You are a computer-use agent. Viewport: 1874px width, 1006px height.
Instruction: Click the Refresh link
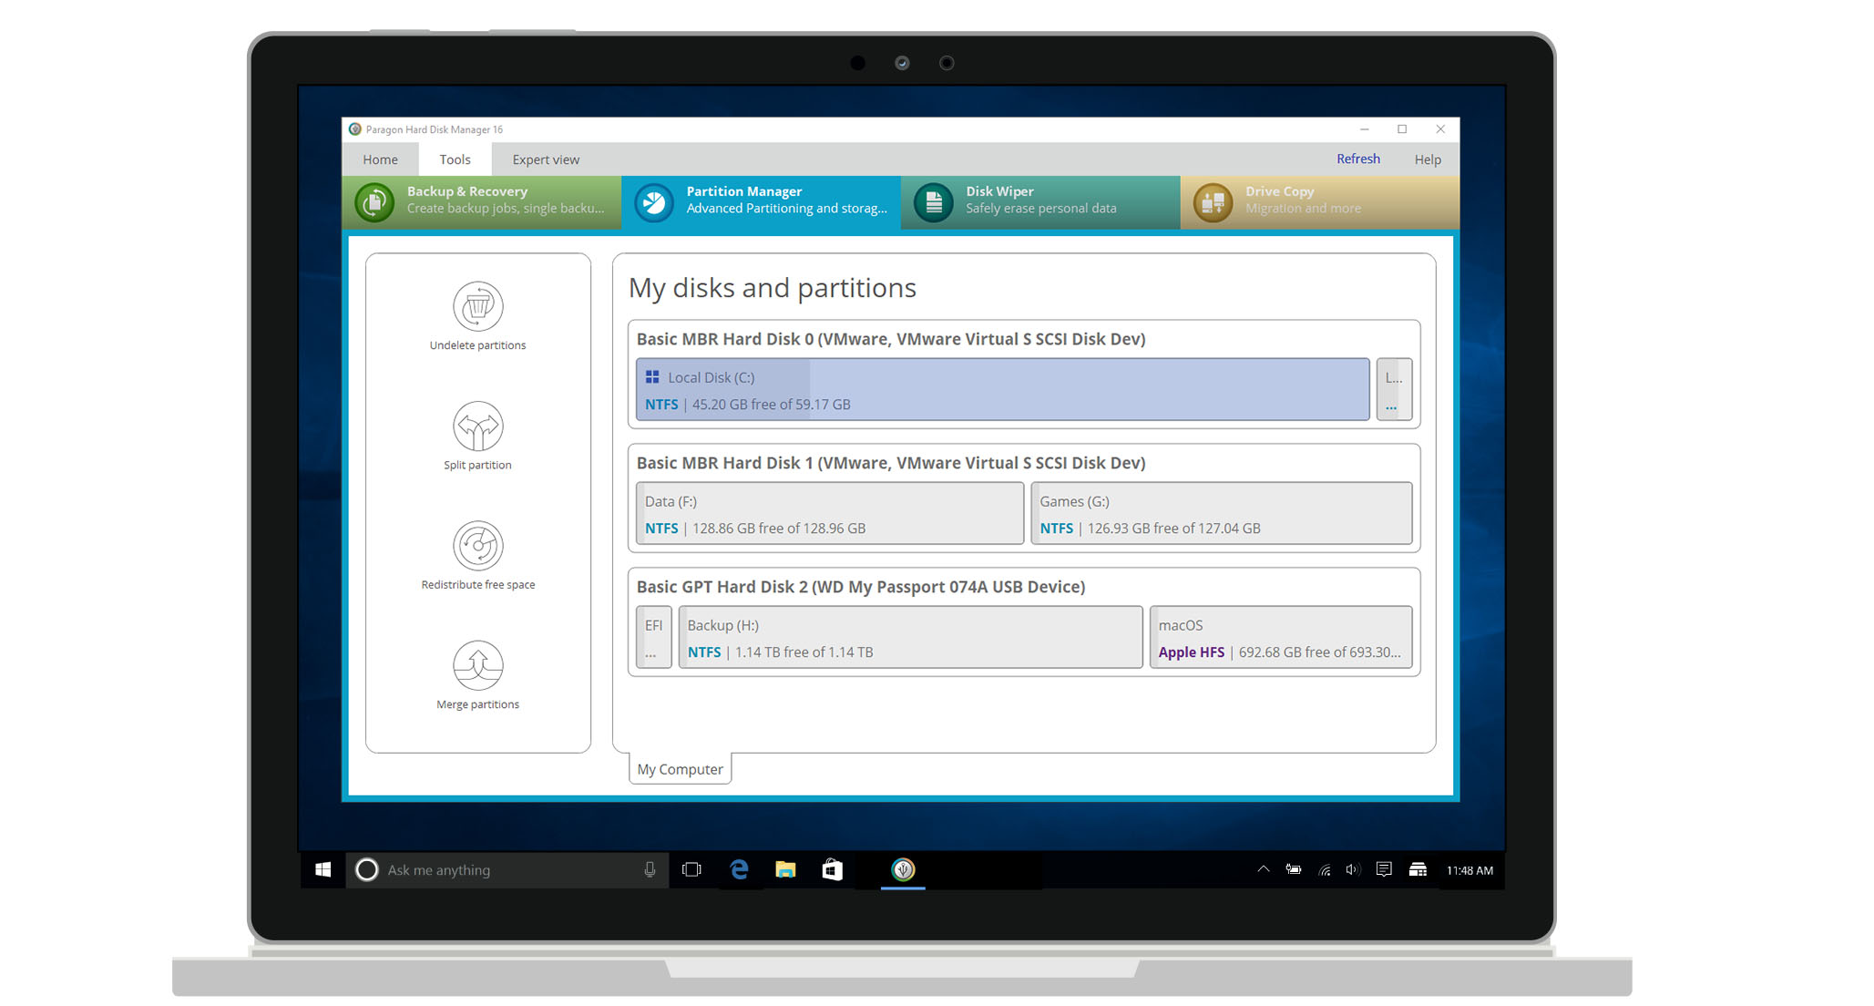pos(1357,159)
